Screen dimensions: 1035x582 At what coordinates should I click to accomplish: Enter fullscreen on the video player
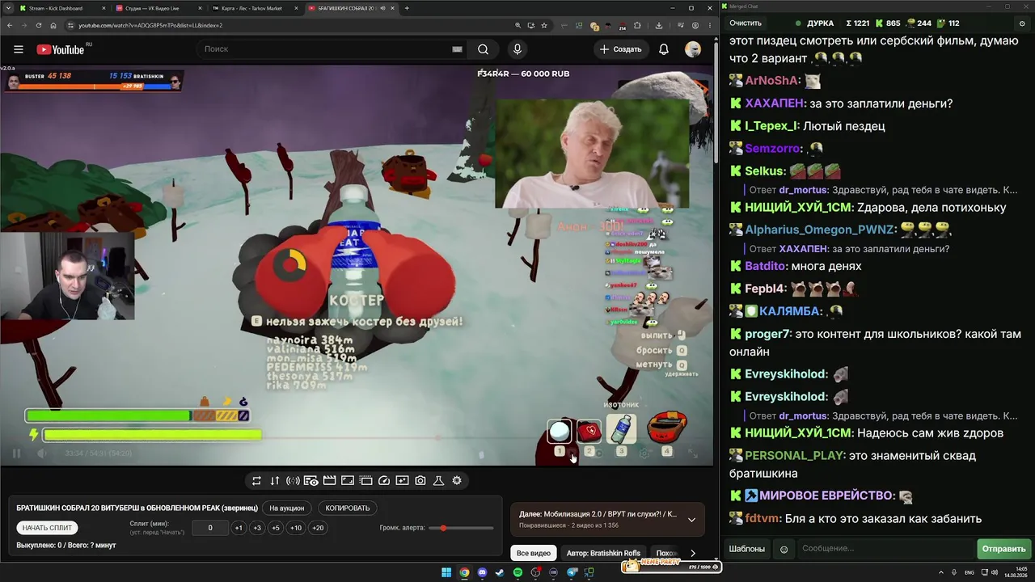[693, 453]
